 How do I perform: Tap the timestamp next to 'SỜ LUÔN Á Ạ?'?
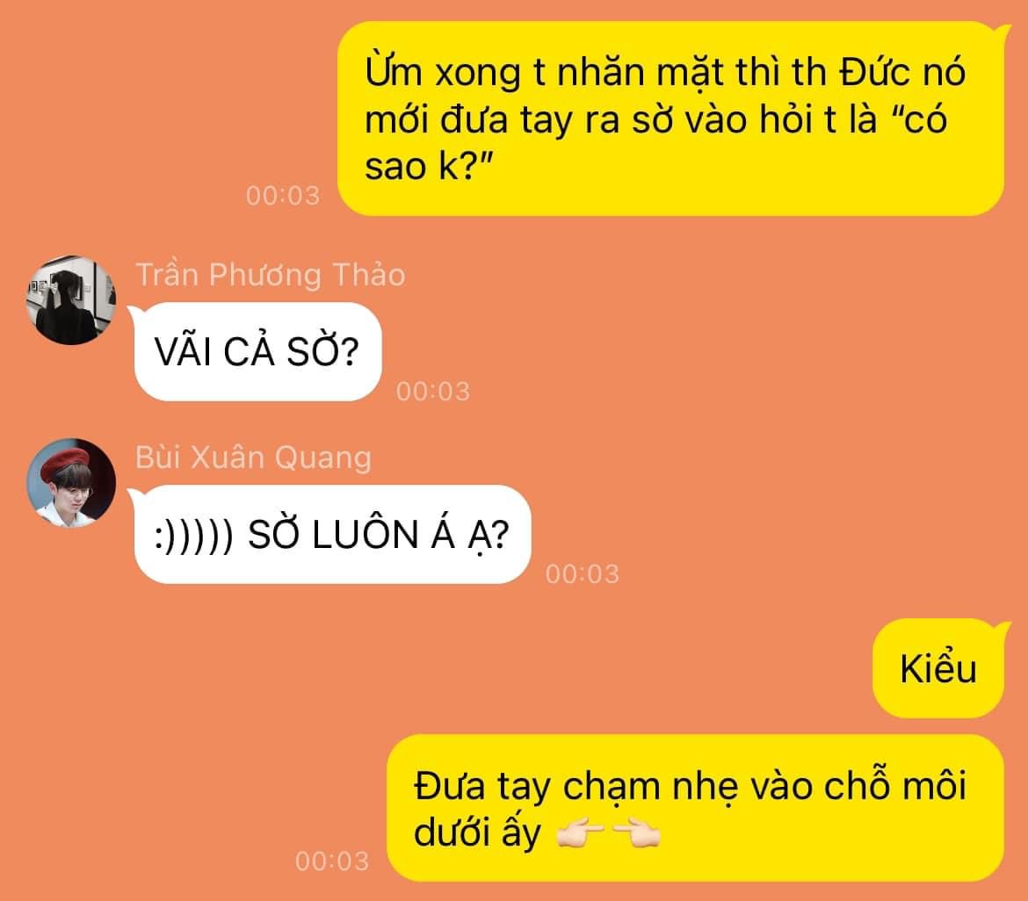pyautogui.click(x=583, y=574)
